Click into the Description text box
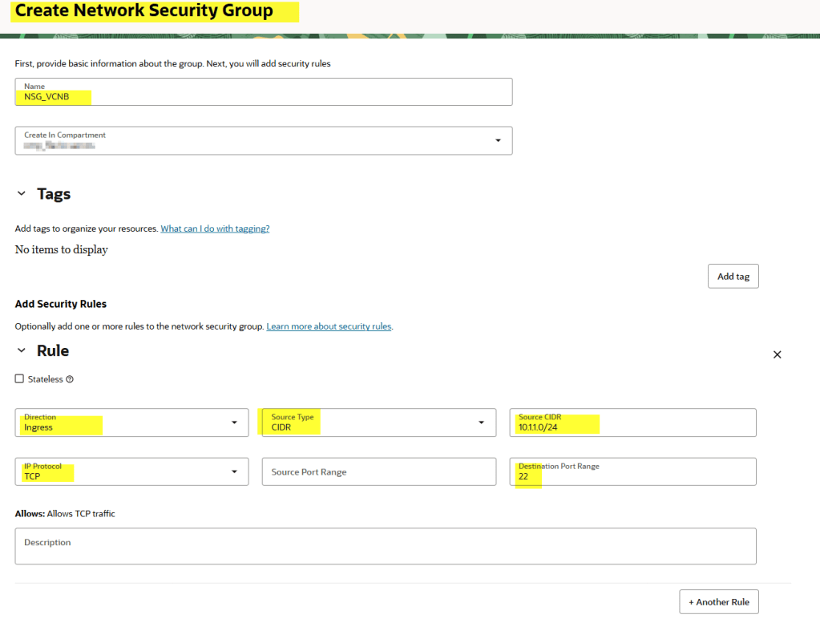 (385, 546)
